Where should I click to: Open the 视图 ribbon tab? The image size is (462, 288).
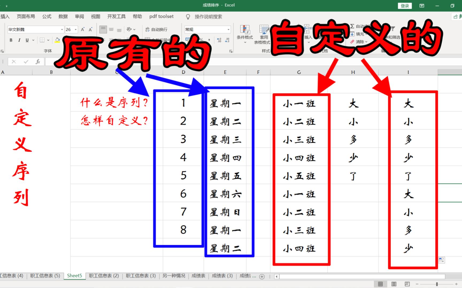point(95,17)
